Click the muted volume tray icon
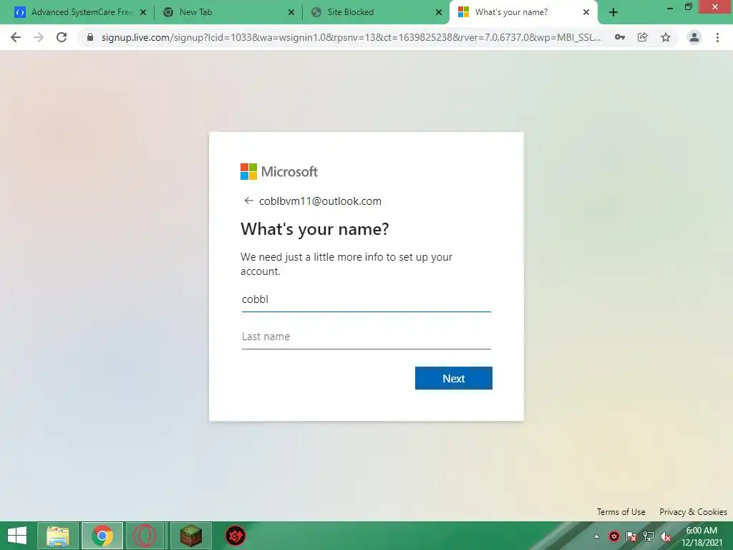 (x=666, y=536)
